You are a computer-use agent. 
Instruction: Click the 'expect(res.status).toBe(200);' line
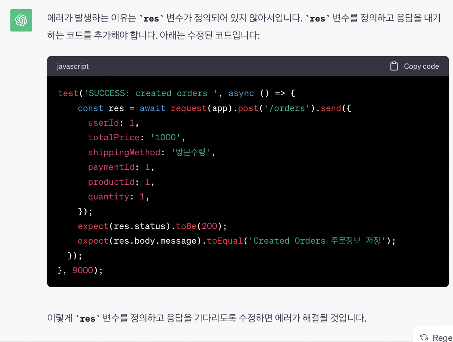tap(152, 226)
